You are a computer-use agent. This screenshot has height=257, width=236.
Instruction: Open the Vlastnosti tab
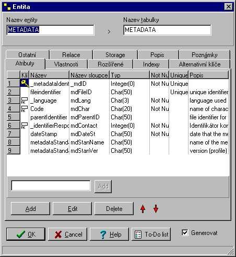[66, 64]
